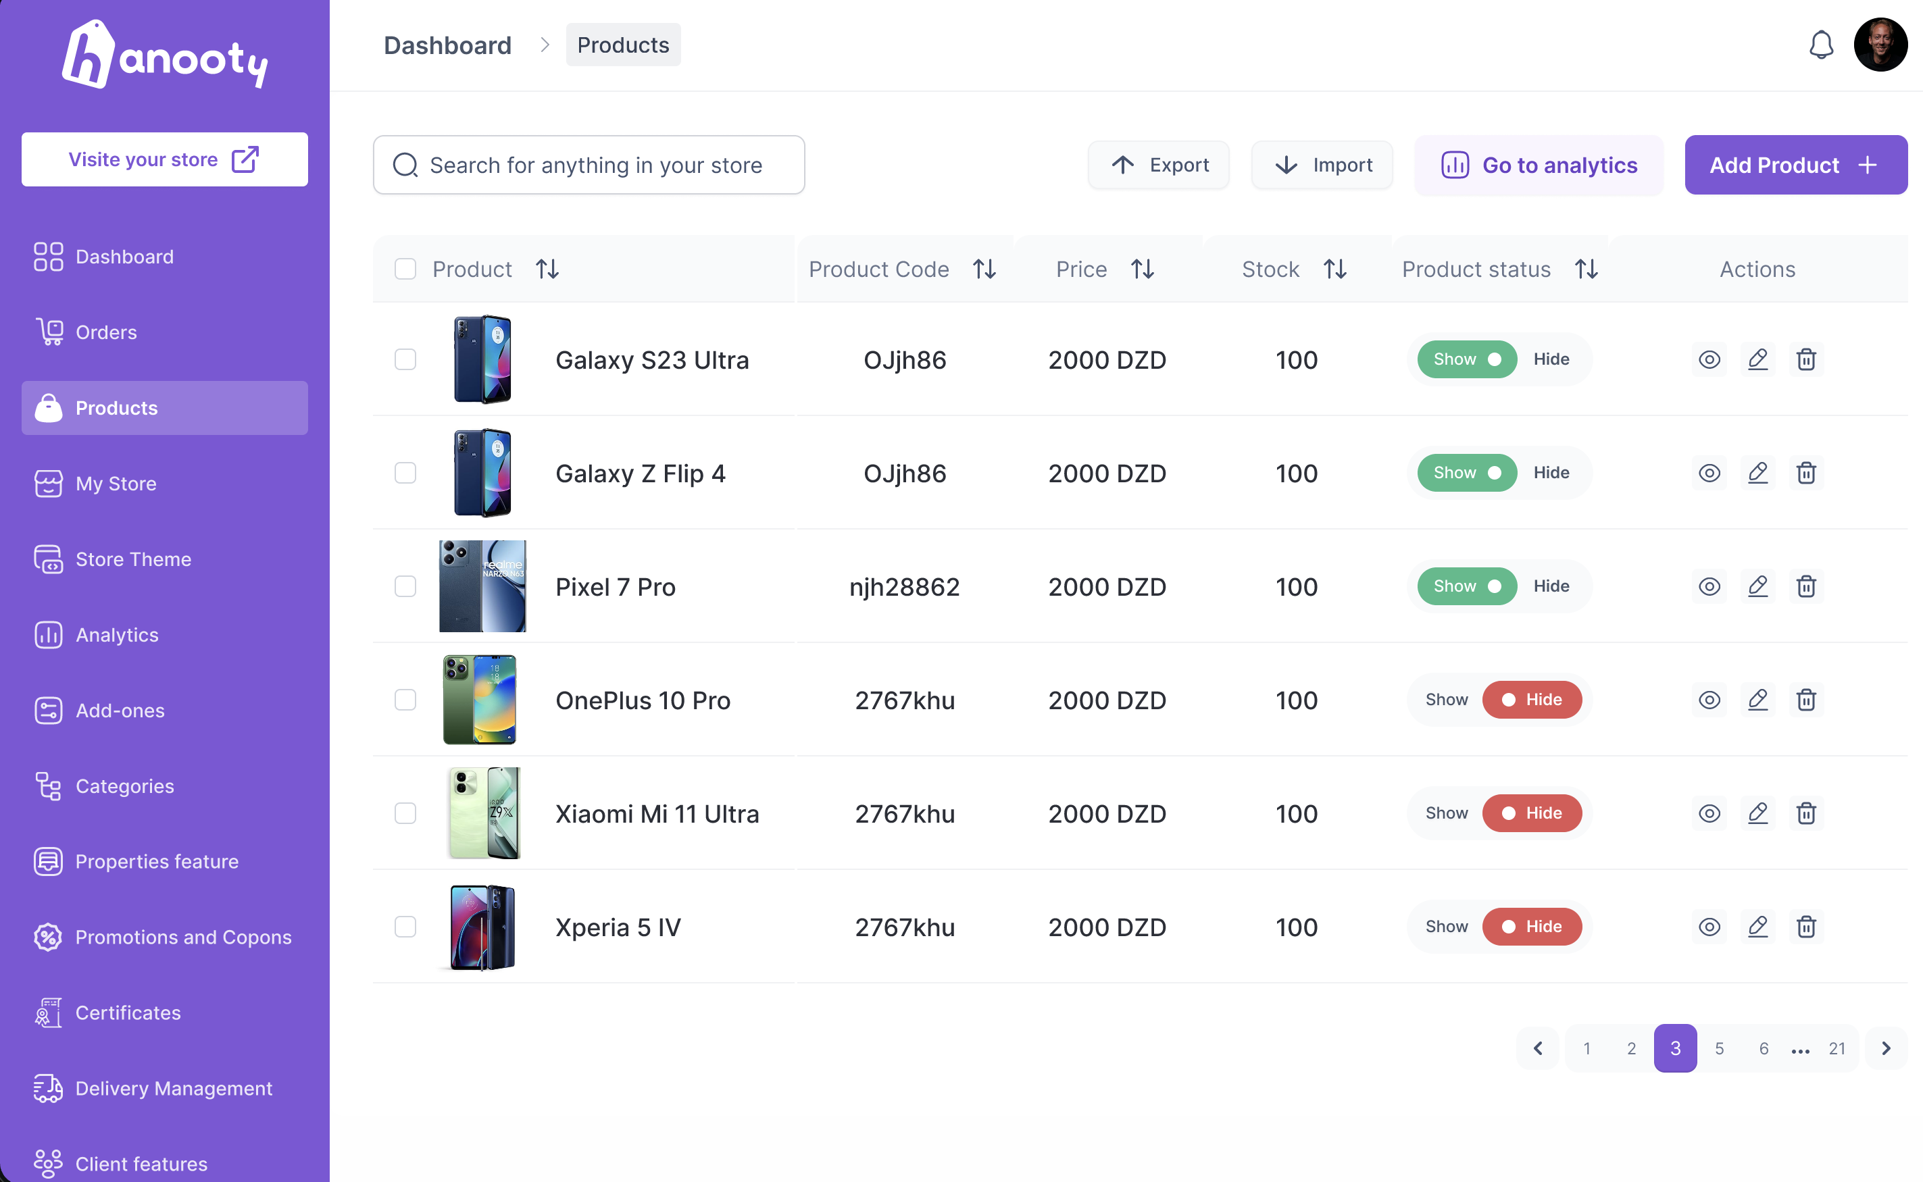The image size is (1923, 1182).
Task: Sort the table by Product name
Action: 547,269
